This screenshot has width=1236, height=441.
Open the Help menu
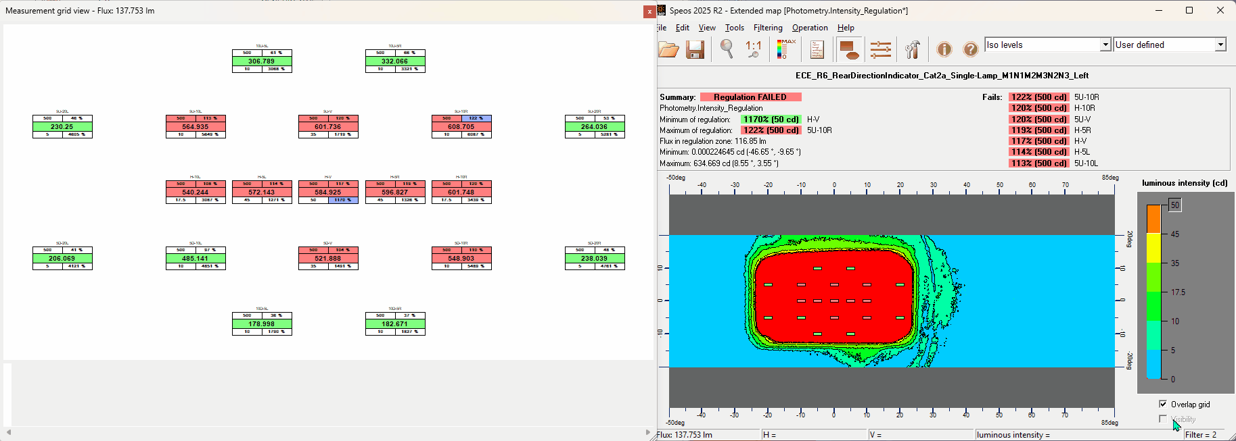[846, 28]
